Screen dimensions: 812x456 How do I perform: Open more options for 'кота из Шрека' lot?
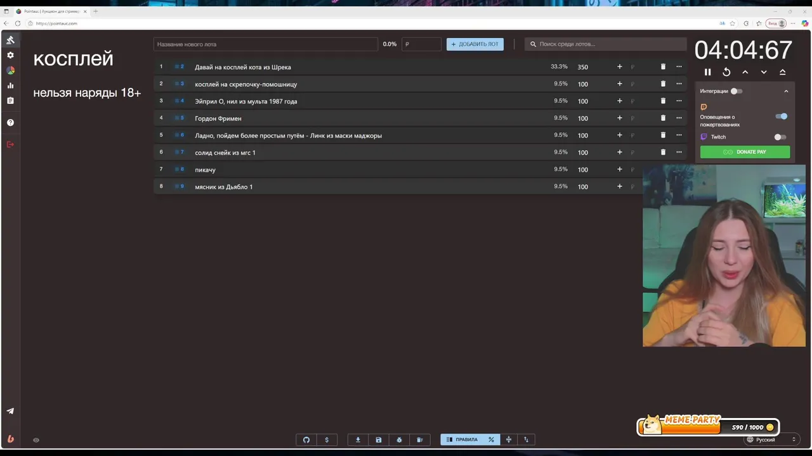679,66
